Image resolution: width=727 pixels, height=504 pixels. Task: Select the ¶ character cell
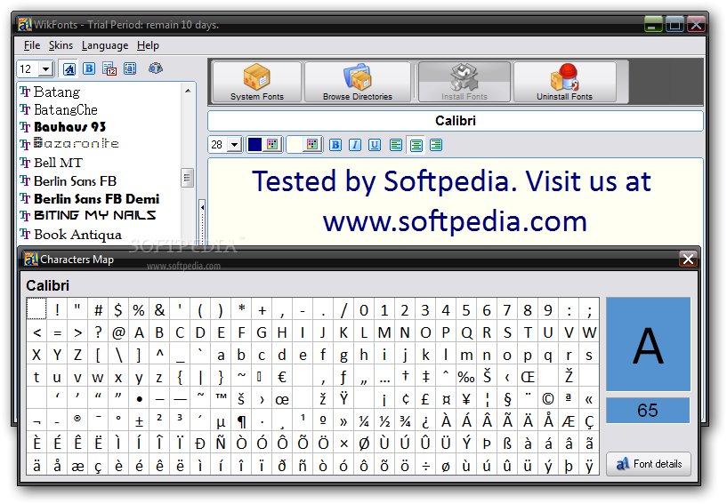click(241, 421)
